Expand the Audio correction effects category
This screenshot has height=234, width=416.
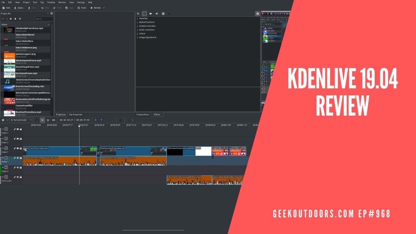[x=137, y=30]
